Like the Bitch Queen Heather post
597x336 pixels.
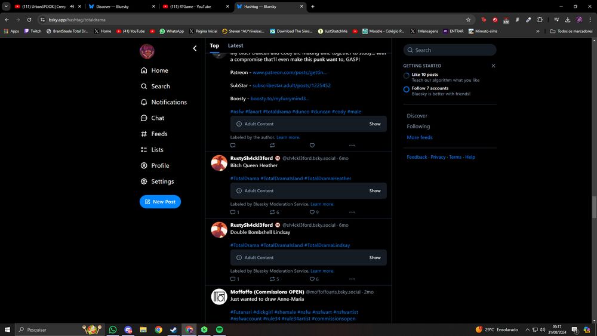[x=314, y=212]
